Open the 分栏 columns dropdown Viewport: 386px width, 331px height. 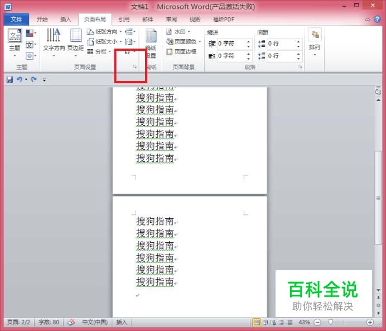(99, 52)
